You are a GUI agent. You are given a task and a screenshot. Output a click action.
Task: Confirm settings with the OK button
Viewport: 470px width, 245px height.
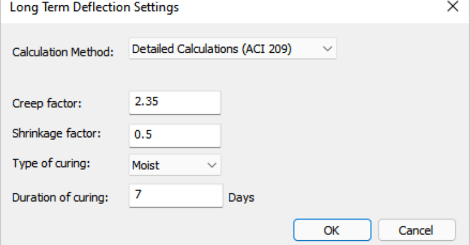coord(331,230)
